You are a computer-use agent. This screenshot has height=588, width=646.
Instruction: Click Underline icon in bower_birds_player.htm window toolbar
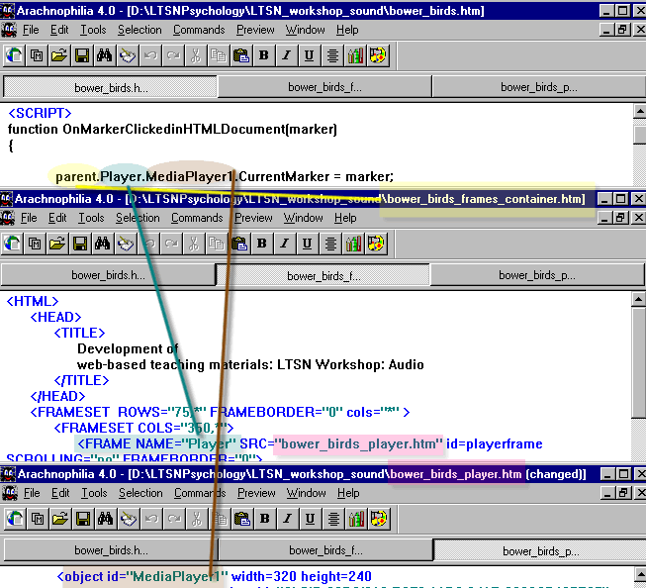coord(309,518)
